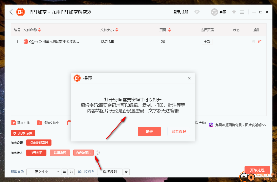The height and width of the screenshot is (182, 277).
Task: Select 编辑密码 encryption mode
Action: (x=60, y=153)
